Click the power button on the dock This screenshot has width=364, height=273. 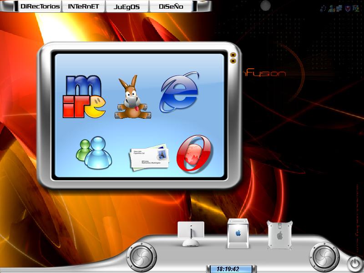pos(355,264)
